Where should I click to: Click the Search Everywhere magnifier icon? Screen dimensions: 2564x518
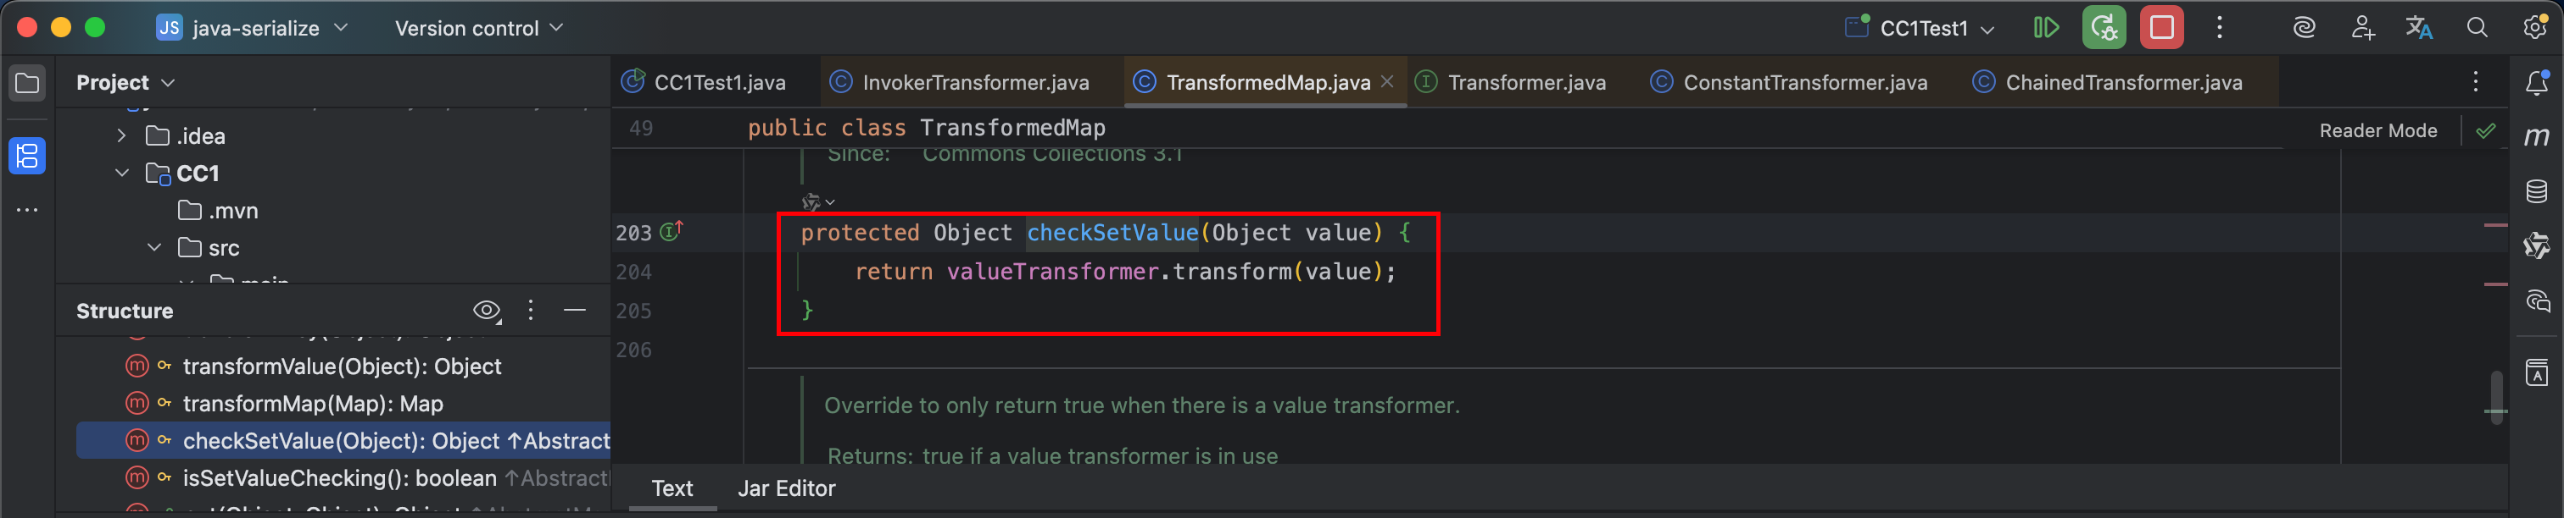pyautogui.click(x=2478, y=28)
